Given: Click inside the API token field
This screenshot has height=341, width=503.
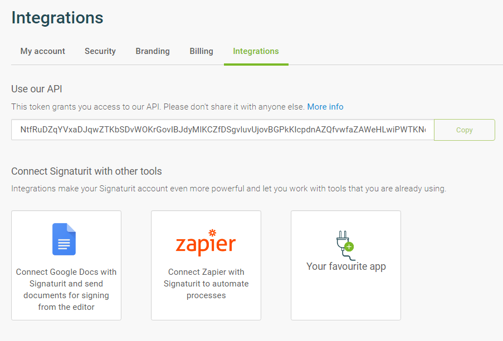Looking at the screenshot, I should (x=223, y=130).
